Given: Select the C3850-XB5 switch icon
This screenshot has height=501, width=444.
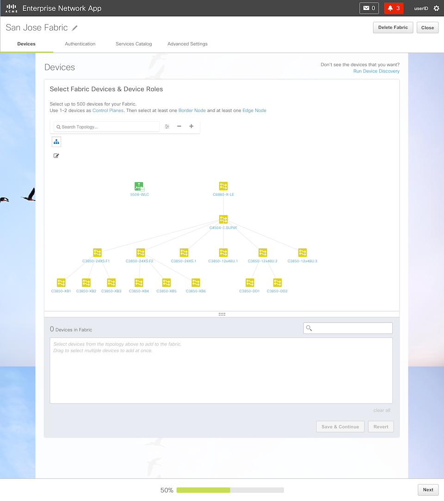Looking at the screenshot, I should click(166, 283).
